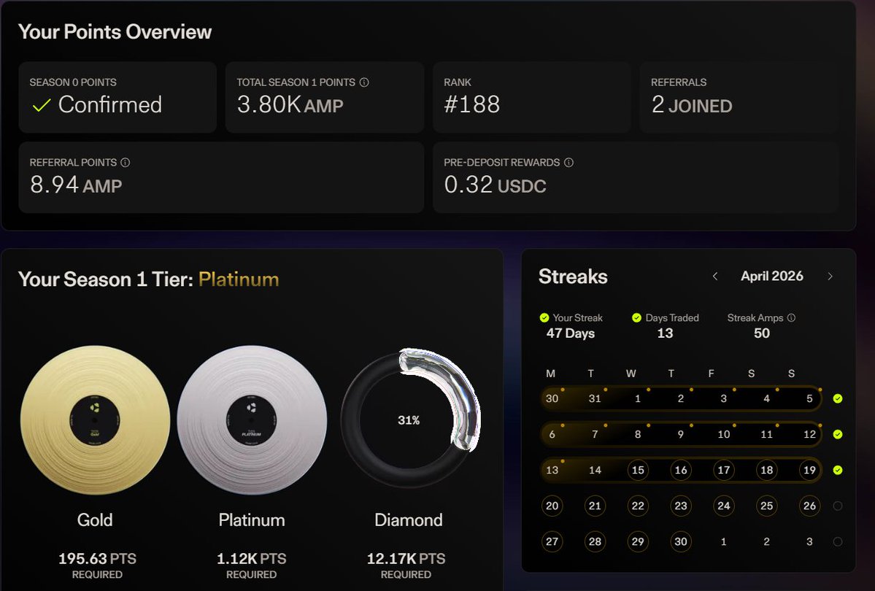875x591 pixels.
Task: Select day 15 in the streak calendar
Action: 638,470
